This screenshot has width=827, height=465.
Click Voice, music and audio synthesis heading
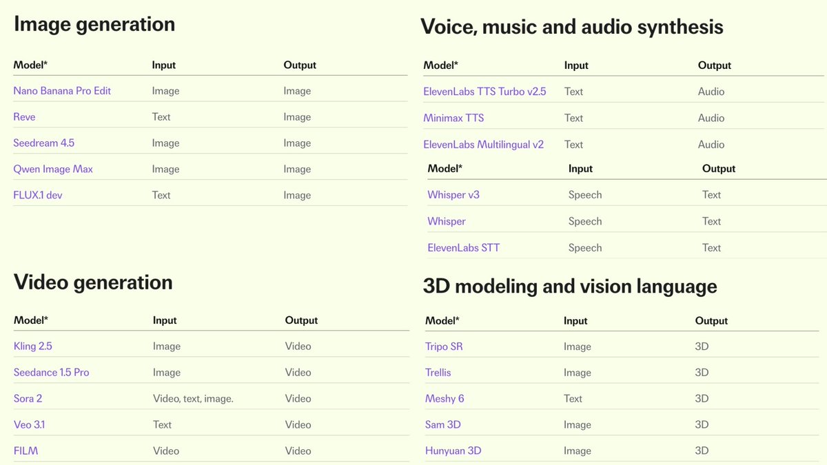(x=572, y=27)
